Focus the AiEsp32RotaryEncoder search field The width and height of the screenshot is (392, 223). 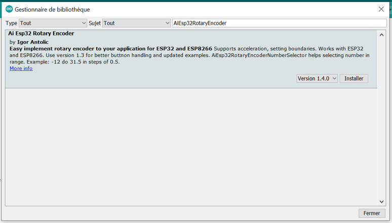pos(279,23)
